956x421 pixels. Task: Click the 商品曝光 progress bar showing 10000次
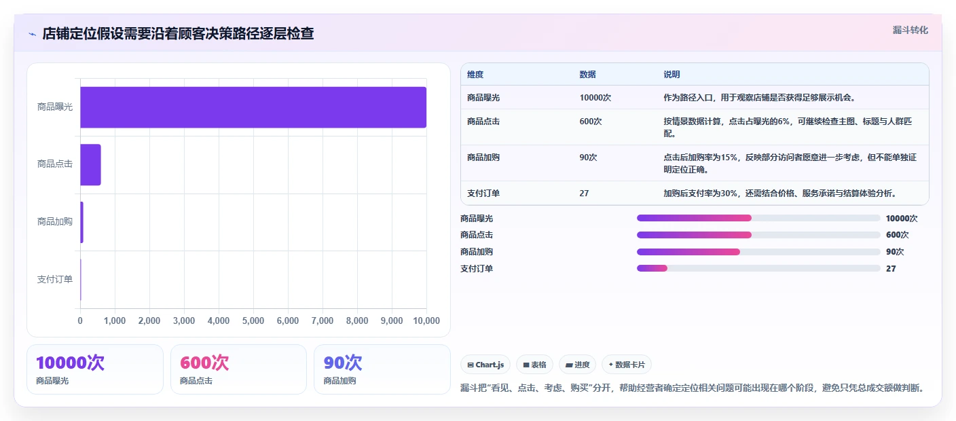click(x=758, y=218)
